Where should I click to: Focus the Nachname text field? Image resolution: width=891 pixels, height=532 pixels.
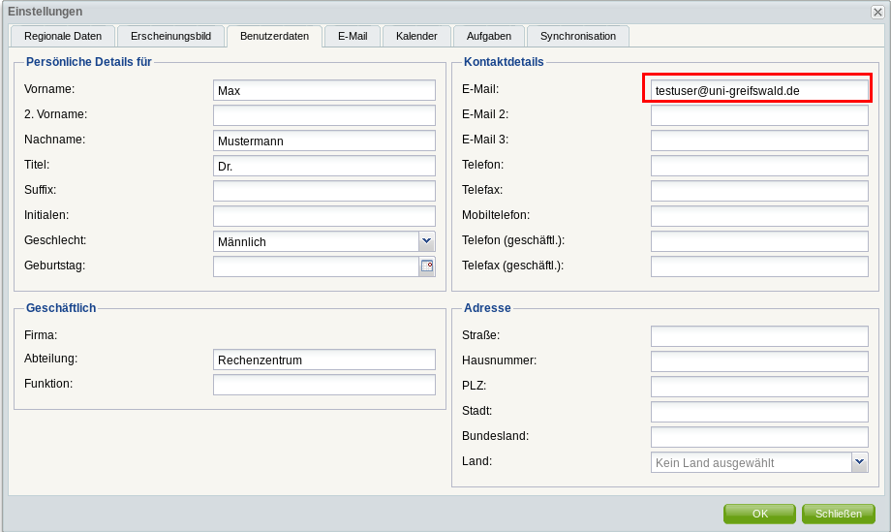324,141
